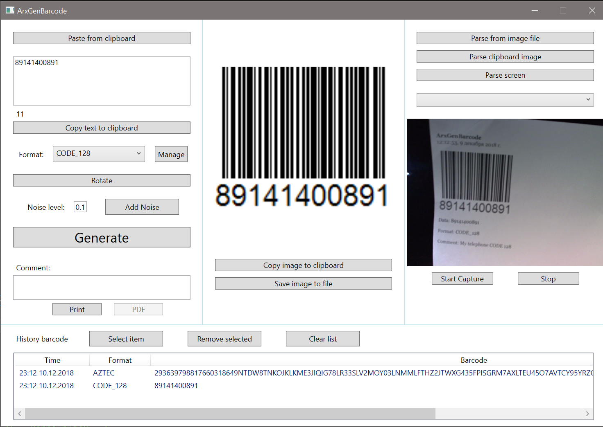Click the barcode text input area

[102, 81]
